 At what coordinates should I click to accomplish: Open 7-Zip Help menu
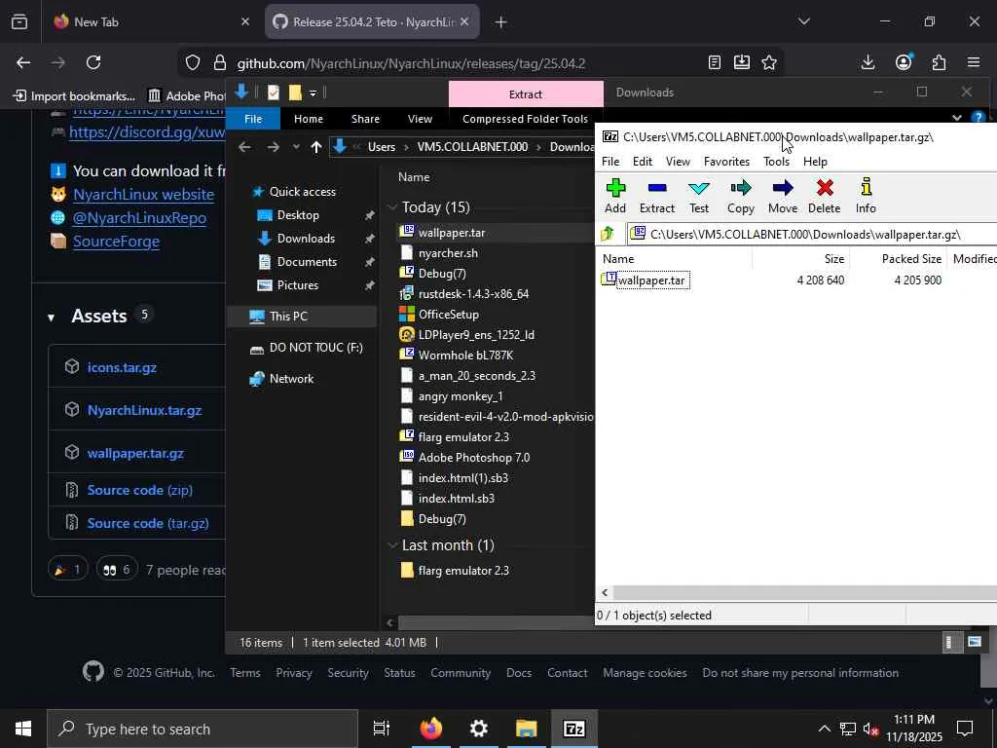[x=815, y=162]
